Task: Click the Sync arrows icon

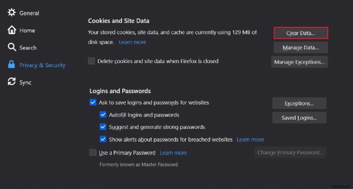Action: [11, 82]
